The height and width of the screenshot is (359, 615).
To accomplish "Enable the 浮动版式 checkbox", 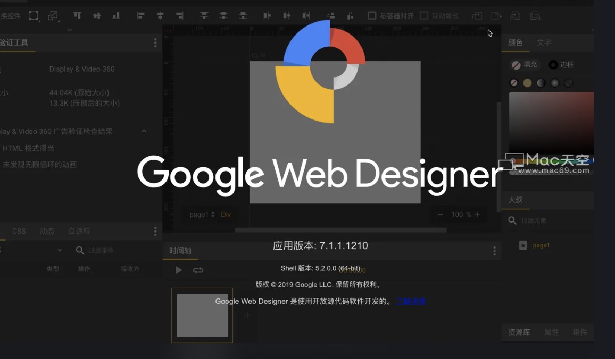I will pos(424,16).
